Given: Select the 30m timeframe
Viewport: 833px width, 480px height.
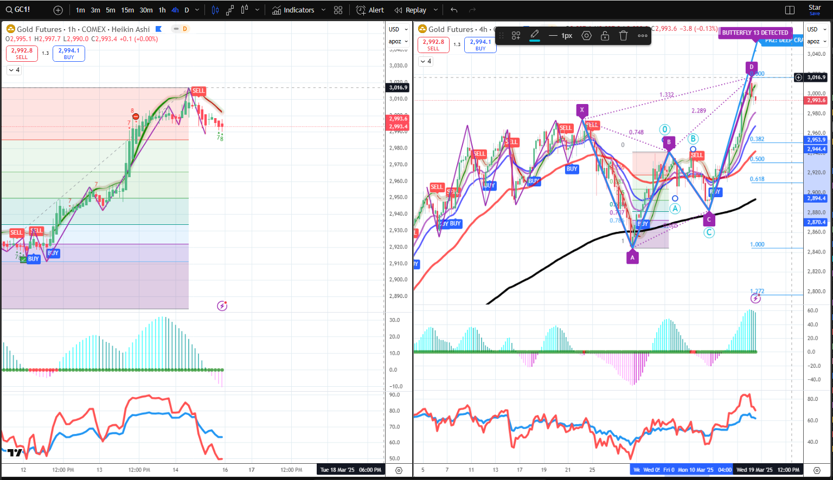Looking at the screenshot, I should [146, 10].
